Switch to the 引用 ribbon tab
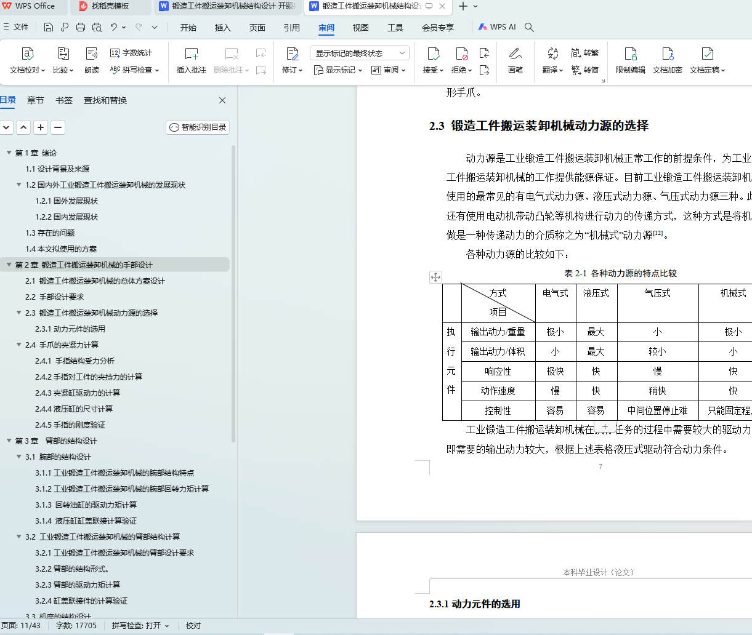The height and width of the screenshot is (635, 752). tap(292, 27)
